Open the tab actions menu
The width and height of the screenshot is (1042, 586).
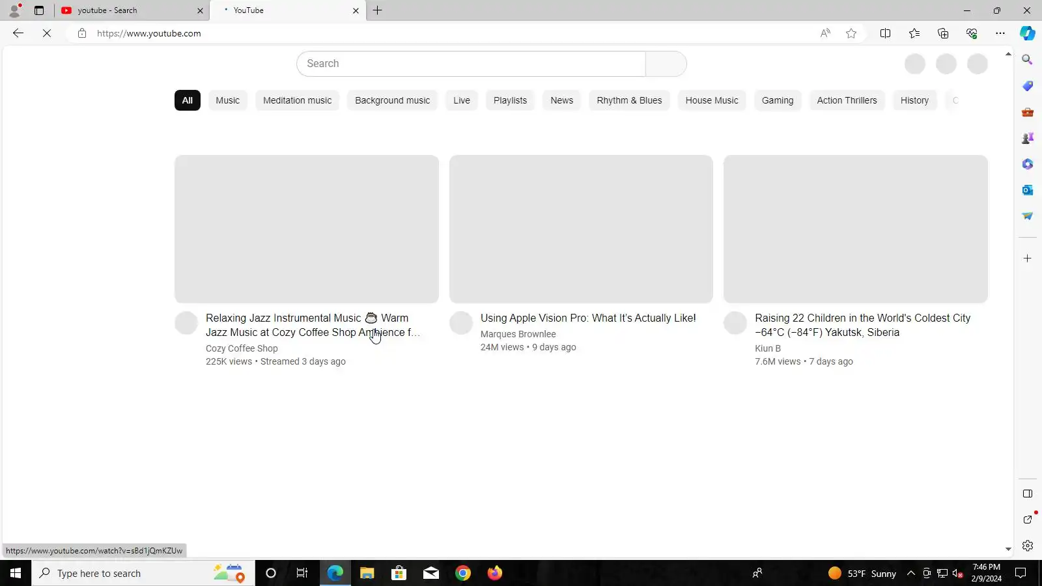[x=39, y=10]
